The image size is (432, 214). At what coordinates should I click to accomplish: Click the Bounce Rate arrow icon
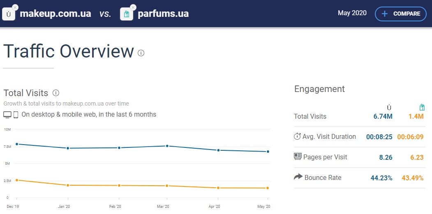coord(298,177)
